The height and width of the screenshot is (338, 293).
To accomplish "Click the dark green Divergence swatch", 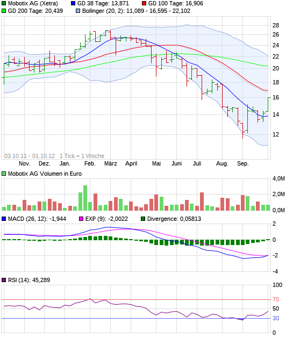I will tap(143, 219).
